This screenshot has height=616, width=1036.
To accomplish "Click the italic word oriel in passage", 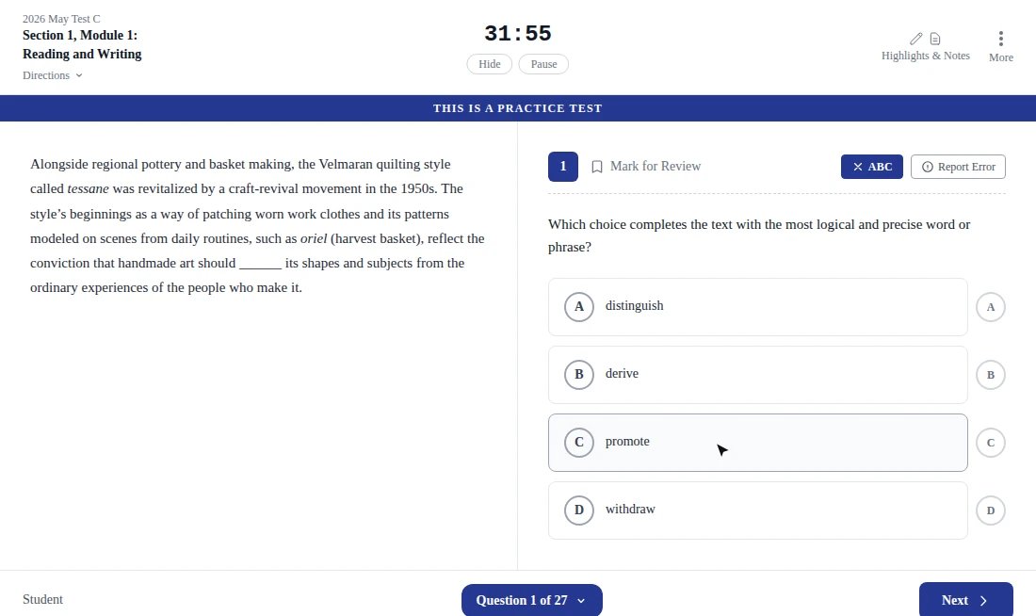I will point(314,238).
